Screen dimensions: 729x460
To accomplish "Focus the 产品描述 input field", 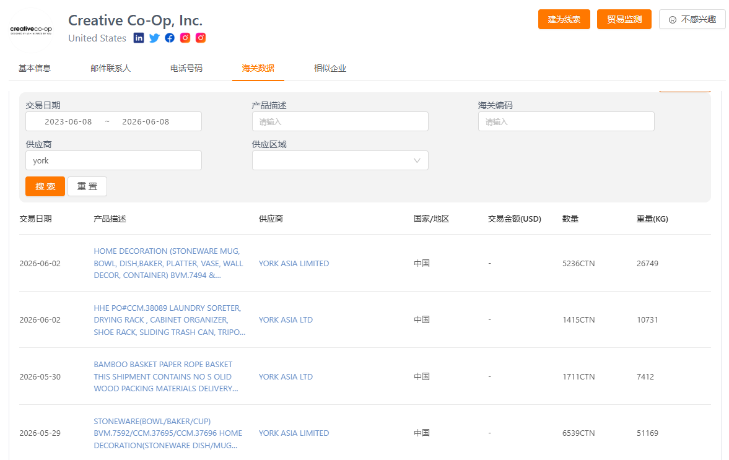I will tap(340, 122).
